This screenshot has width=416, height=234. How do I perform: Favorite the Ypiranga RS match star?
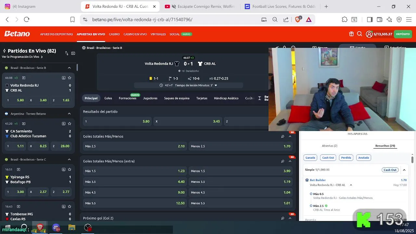click(70, 169)
